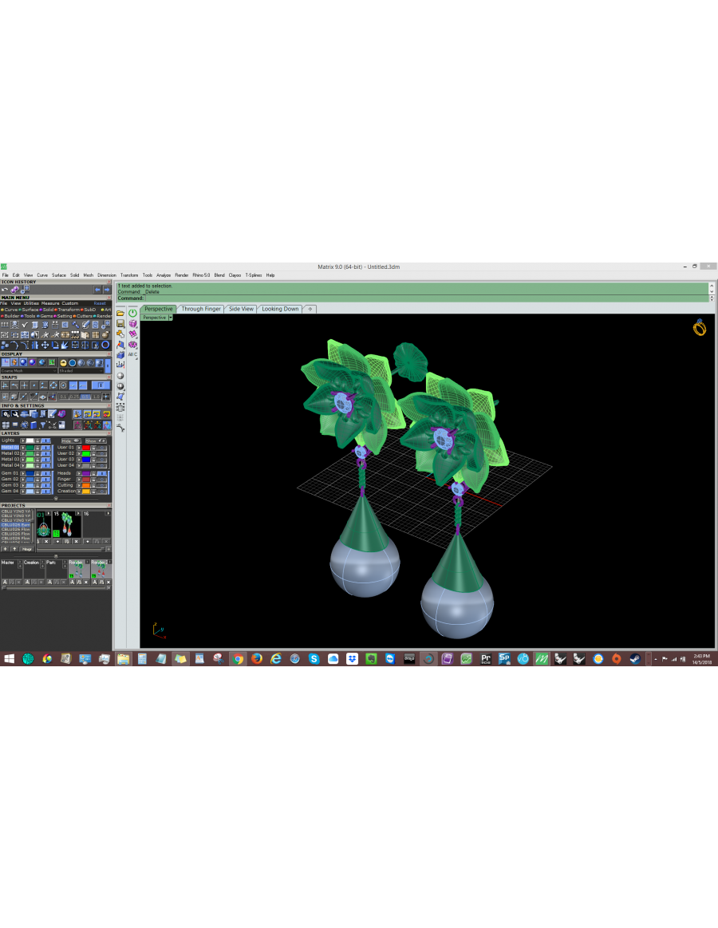
Task: Click the Hide button in Layers
Action: (72, 441)
